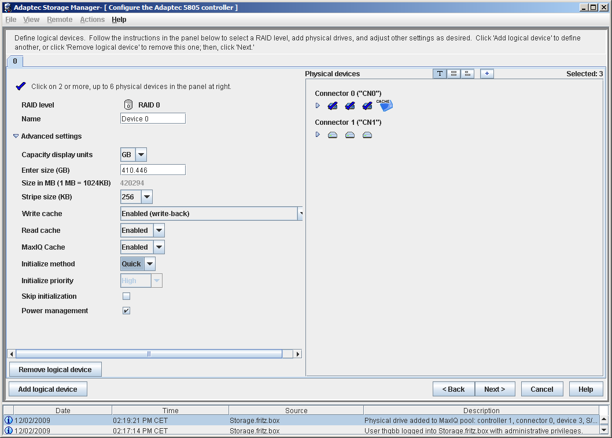Viewport: 612px width, 438px height.
Task: Open the View menu
Action: (31, 20)
